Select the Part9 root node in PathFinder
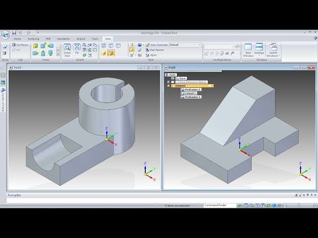The image size is (318, 238). 171,75
